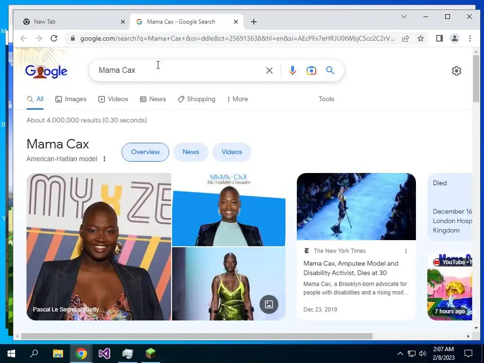Click the magnifier search button
This screenshot has height=363, width=484.
330,70
